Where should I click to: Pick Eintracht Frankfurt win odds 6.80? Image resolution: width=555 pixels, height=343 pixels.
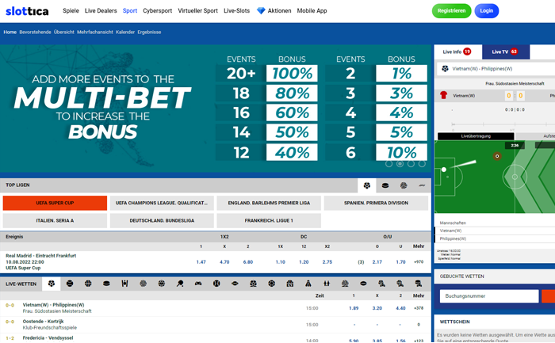coord(247,262)
